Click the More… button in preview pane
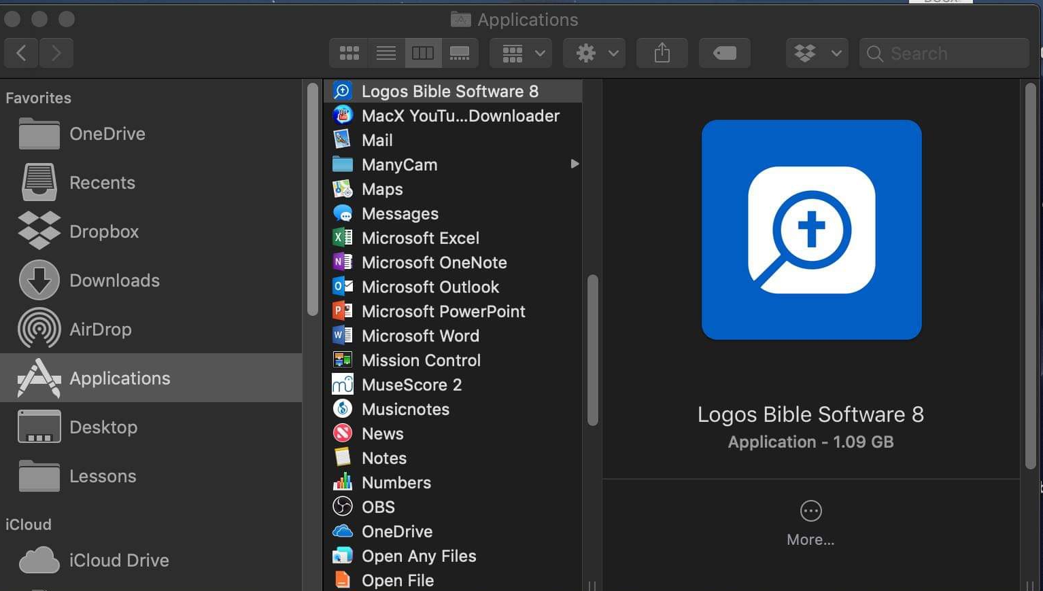The width and height of the screenshot is (1043, 591). click(x=810, y=524)
